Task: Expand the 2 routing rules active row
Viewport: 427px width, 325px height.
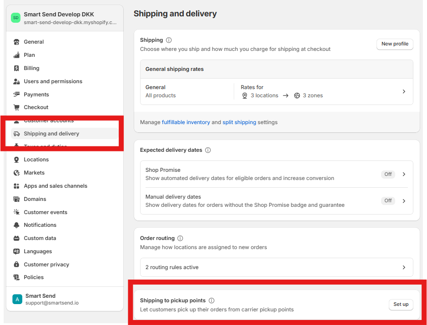Action: coord(404,267)
